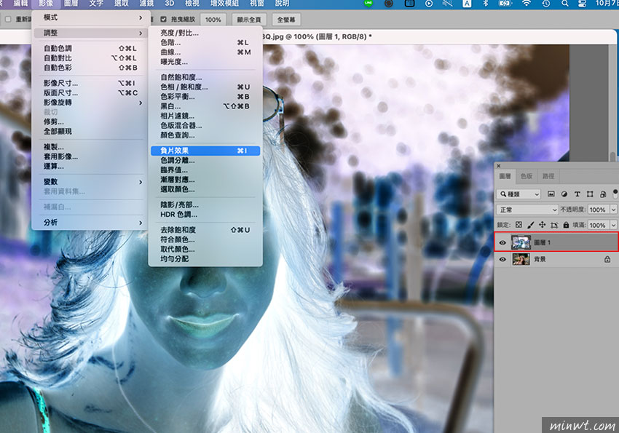Viewport: 619px width, 433px height.
Task: Choose 色階... menu item
Action: click(205, 43)
